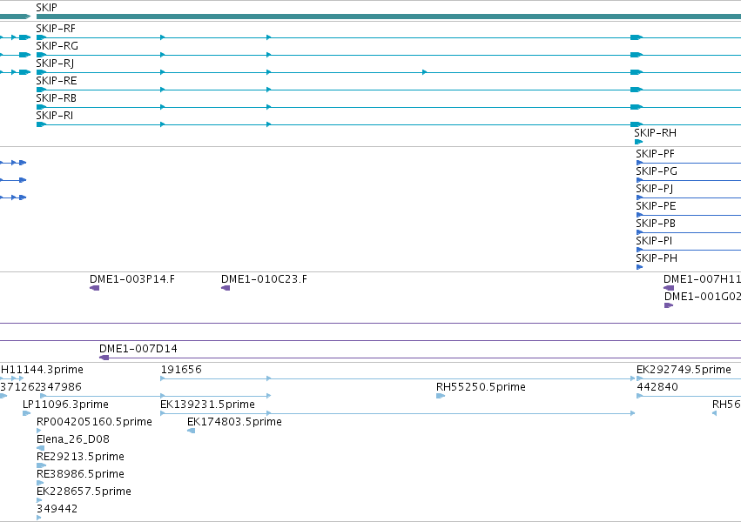This screenshot has width=741, height=522.
Task: Click the SKIP-PI protein label
Action: pyautogui.click(x=654, y=241)
